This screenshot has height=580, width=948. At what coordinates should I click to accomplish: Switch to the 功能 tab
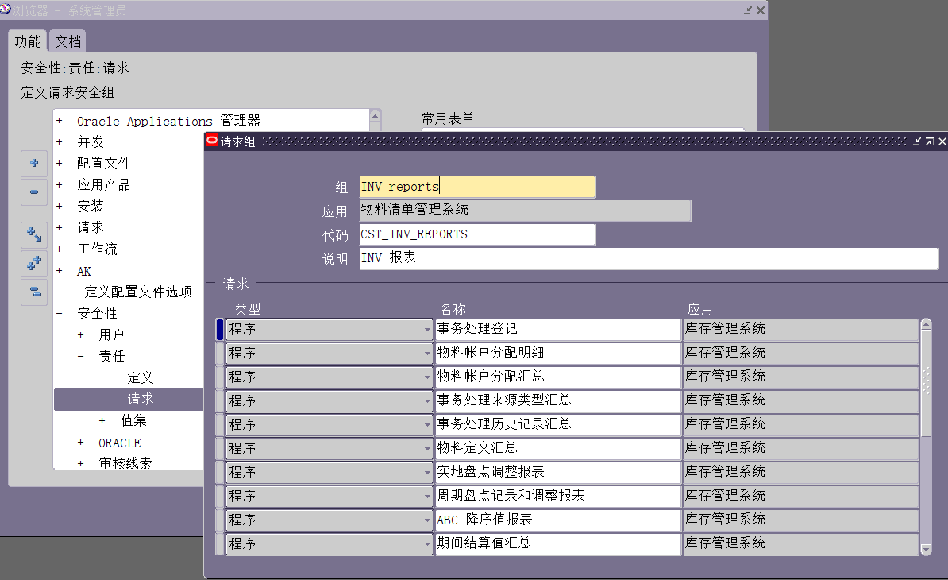[x=28, y=42]
